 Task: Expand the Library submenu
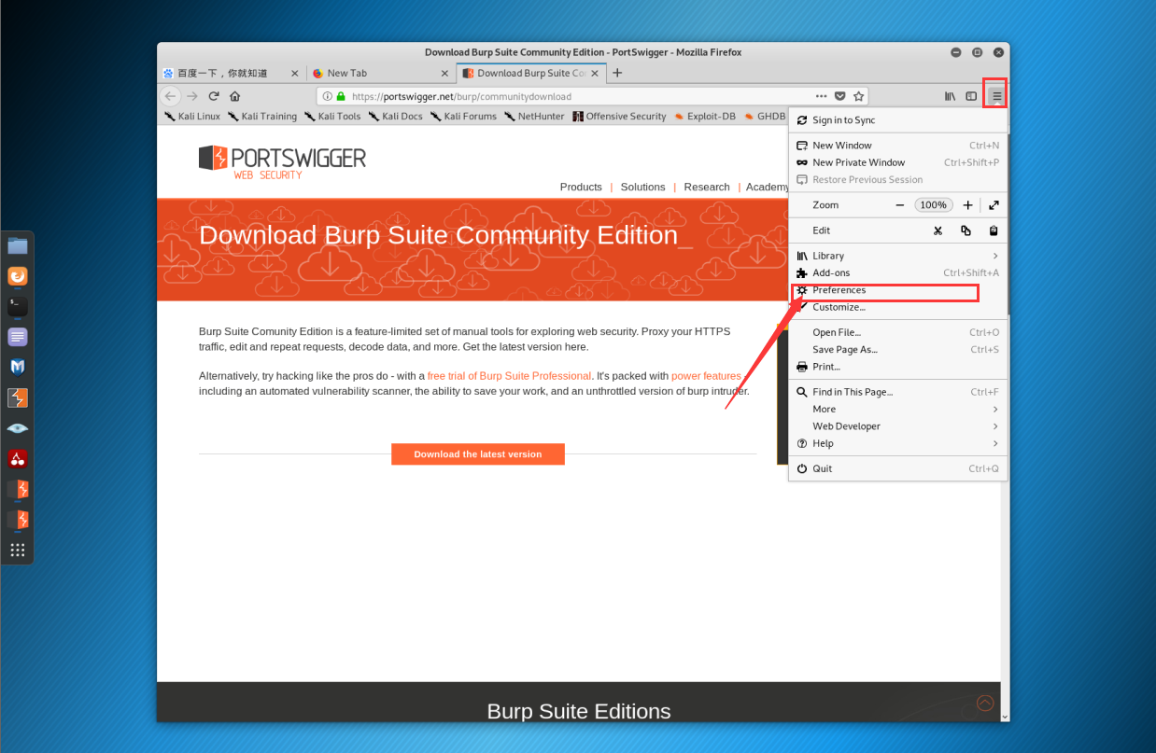897,256
